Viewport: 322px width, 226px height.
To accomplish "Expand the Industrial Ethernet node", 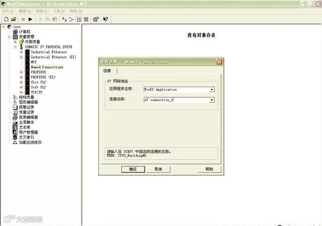I will 21,52.
